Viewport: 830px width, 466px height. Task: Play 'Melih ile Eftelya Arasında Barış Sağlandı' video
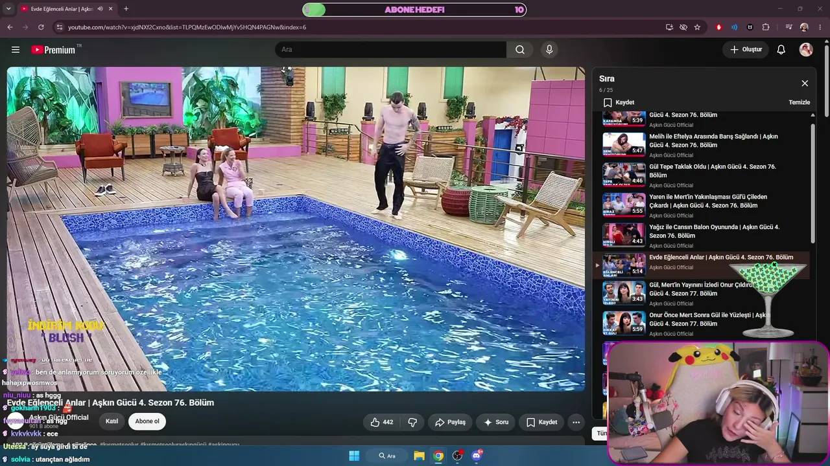713,140
